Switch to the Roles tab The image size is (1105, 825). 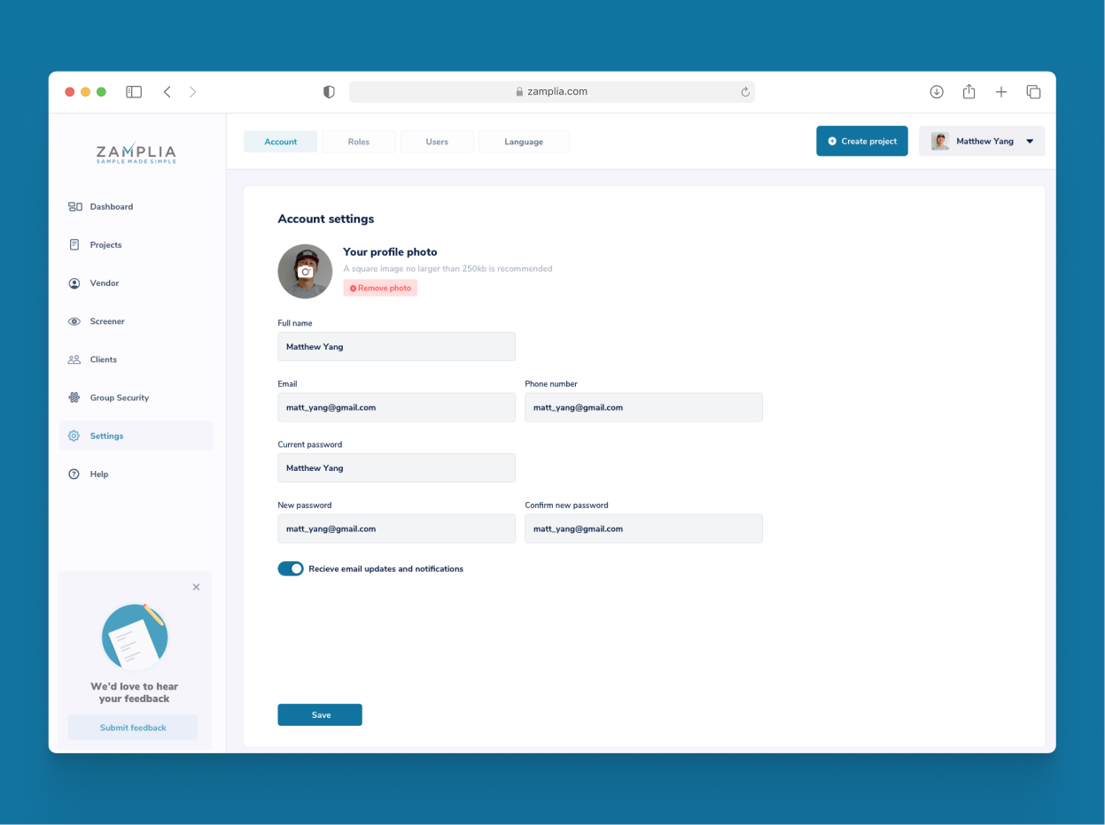pyautogui.click(x=359, y=142)
